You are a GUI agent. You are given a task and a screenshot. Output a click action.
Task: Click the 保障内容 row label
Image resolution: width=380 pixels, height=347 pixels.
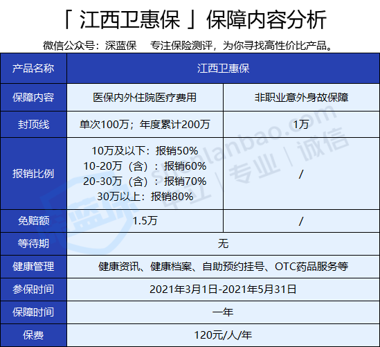(33, 98)
